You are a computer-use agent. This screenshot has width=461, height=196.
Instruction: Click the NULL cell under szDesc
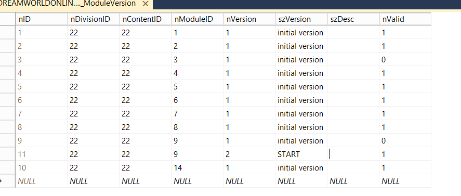[x=353, y=181]
